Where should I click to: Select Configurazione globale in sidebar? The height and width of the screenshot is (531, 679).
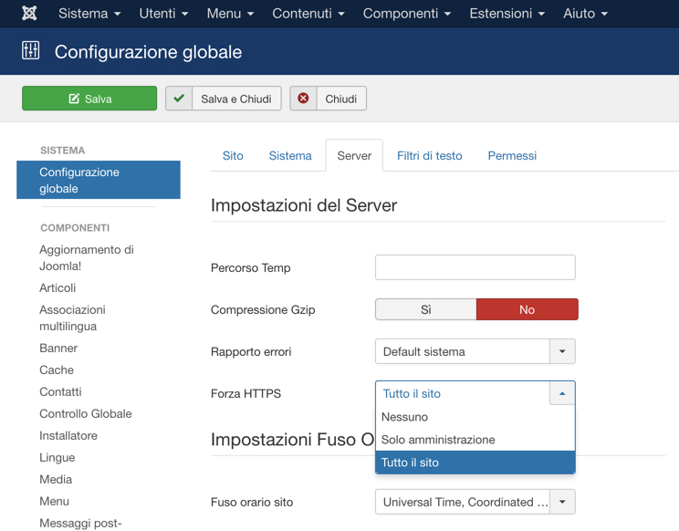pos(99,180)
